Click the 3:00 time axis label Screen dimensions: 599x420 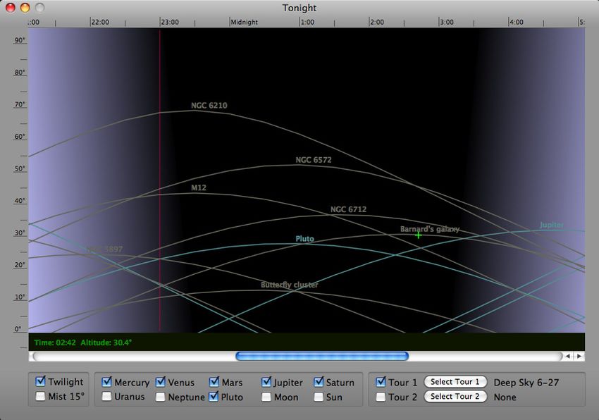click(447, 22)
